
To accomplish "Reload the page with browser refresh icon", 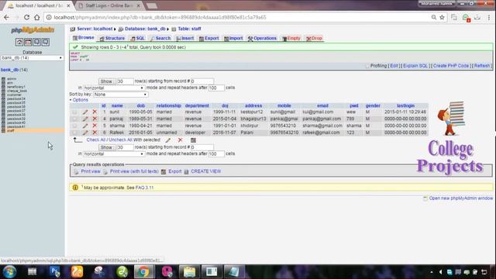I will pyautogui.click(x=26, y=17).
